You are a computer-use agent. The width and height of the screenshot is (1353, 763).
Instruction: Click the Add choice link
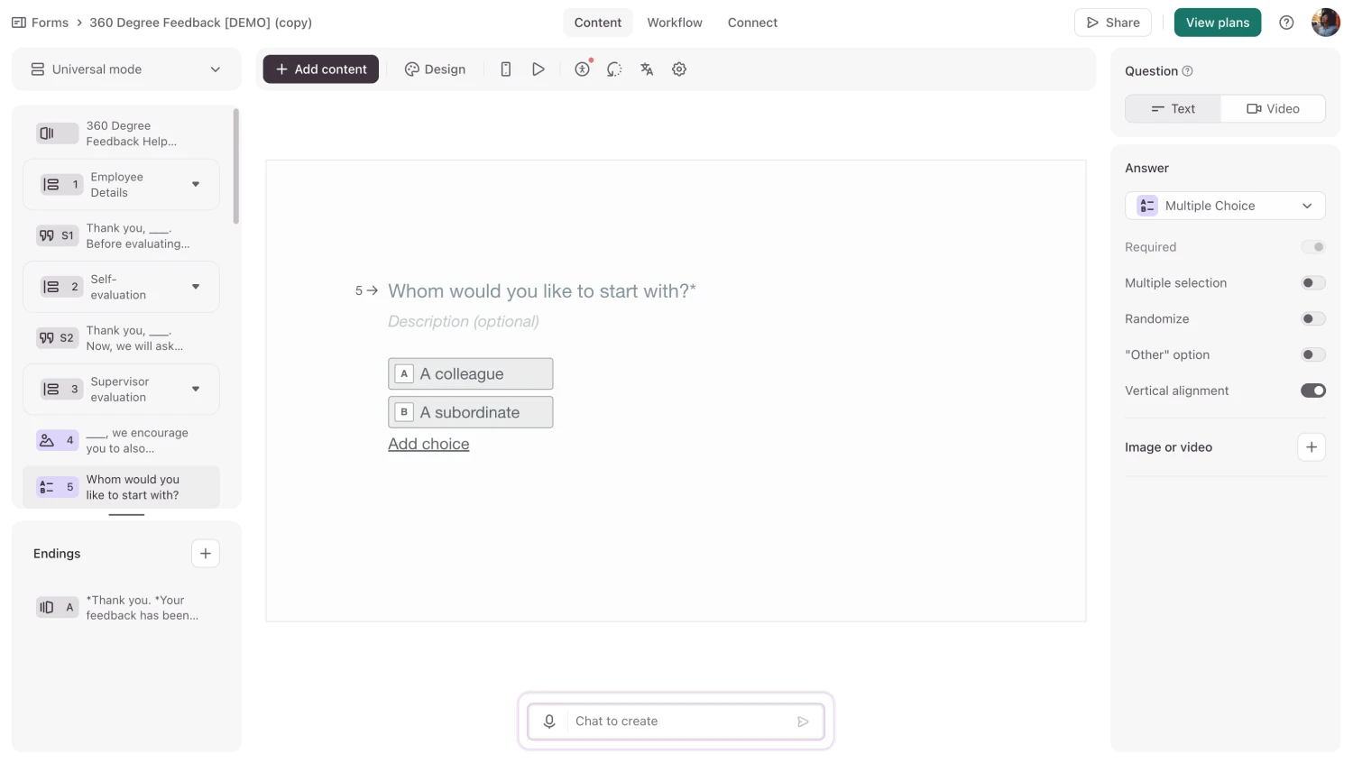point(428,444)
